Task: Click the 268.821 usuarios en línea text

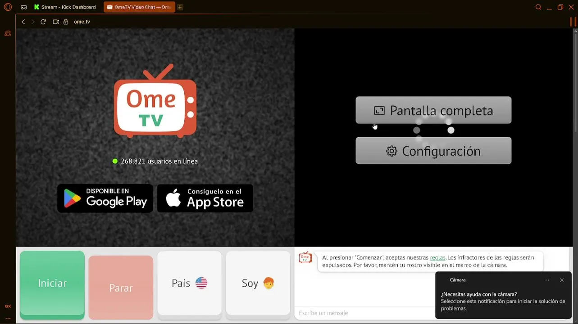Action: pyautogui.click(x=159, y=161)
